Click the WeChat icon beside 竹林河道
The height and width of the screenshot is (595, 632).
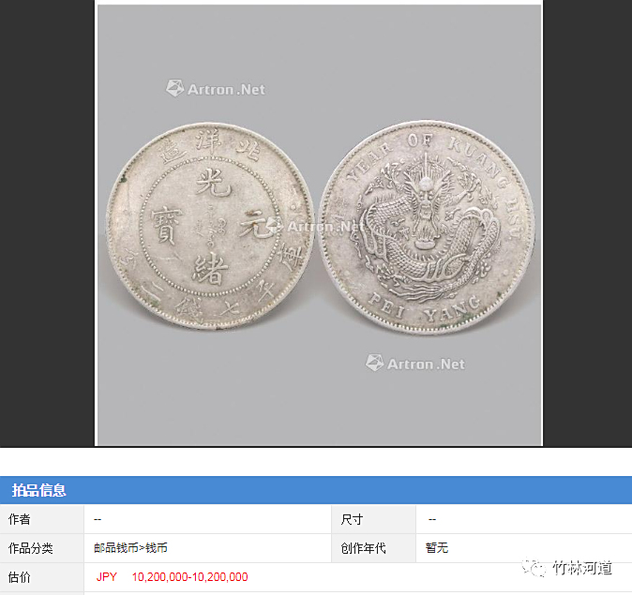click(x=534, y=568)
